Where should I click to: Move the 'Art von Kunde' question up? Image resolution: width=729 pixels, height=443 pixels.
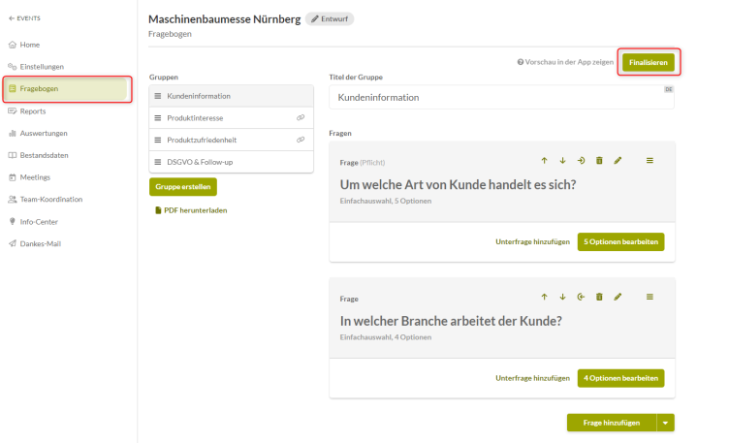tap(544, 161)
